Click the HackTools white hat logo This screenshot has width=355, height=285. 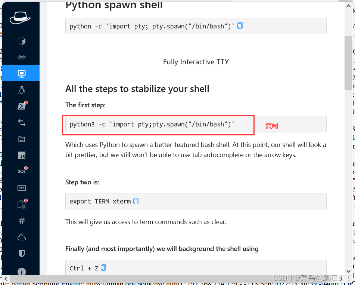pos(20,18)
